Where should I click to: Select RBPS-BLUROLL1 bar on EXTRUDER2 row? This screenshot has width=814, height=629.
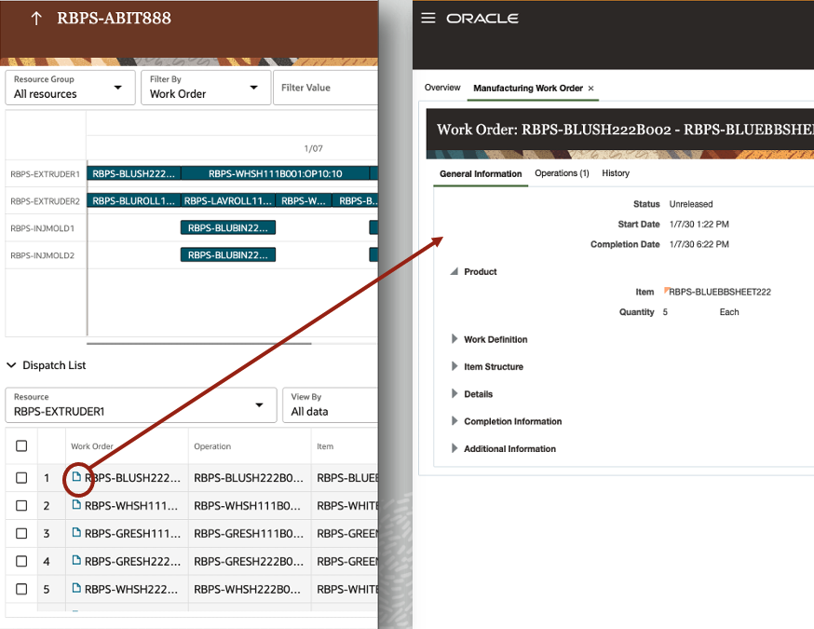point(133,200)
